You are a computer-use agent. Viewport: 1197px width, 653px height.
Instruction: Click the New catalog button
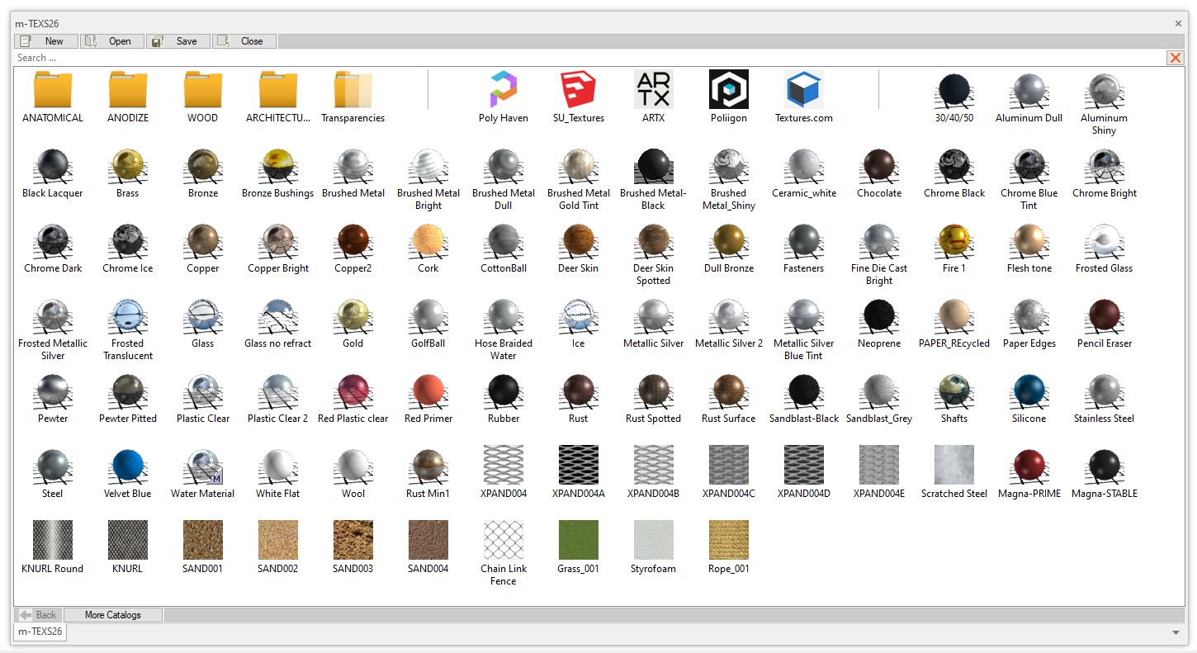pos(46,41)
